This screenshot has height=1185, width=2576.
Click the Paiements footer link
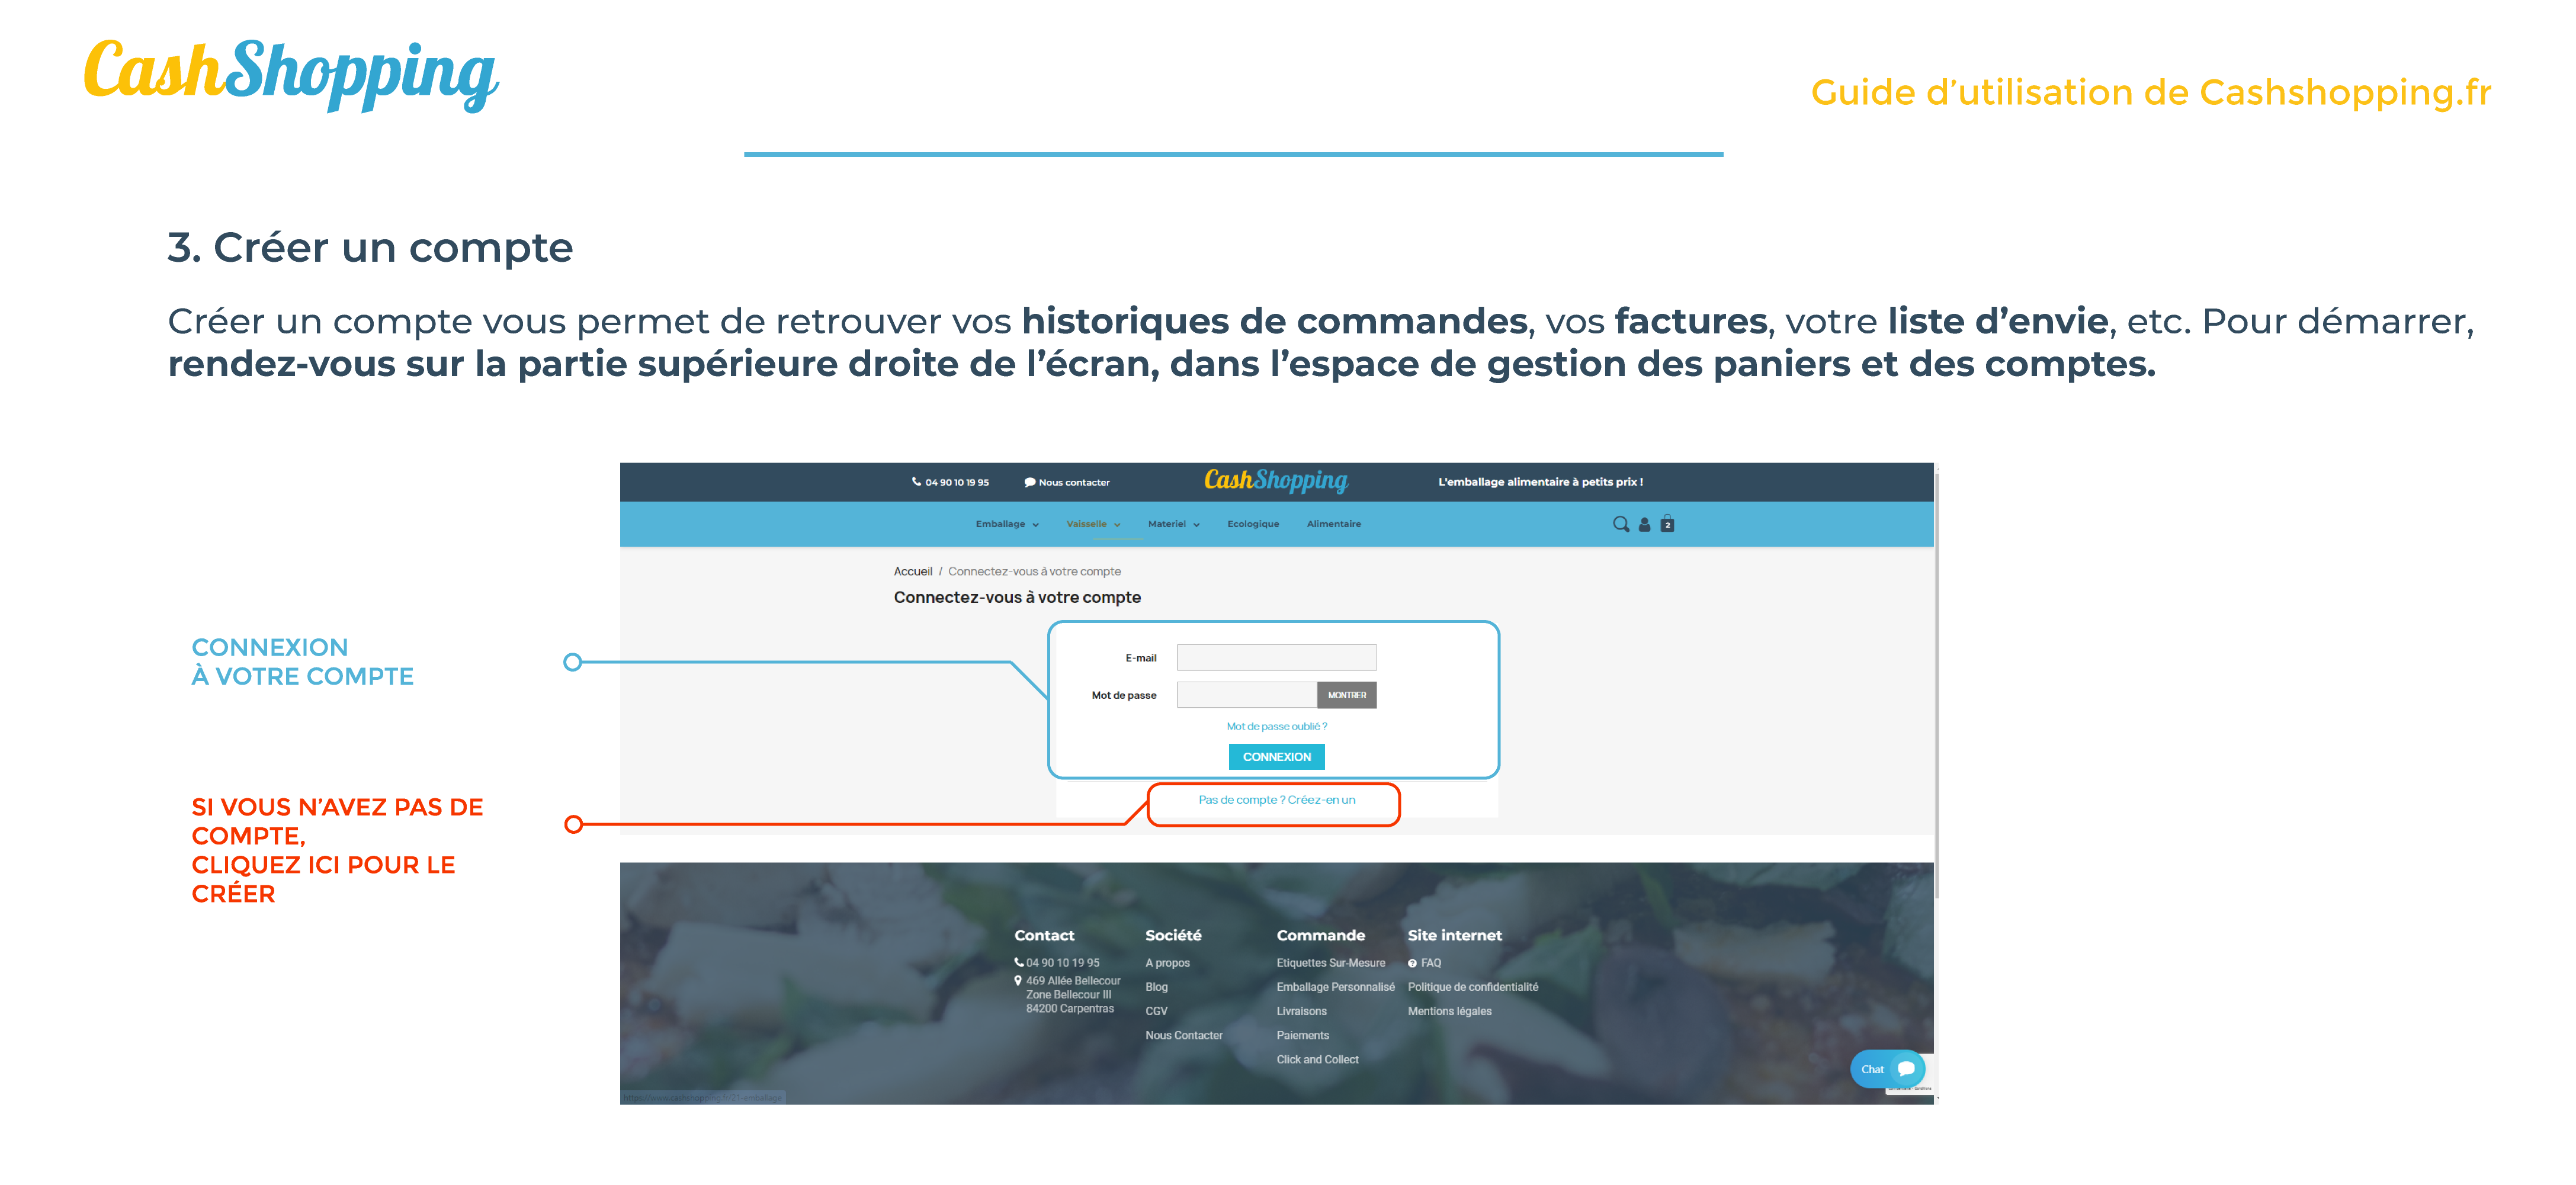point(1302,1035)
